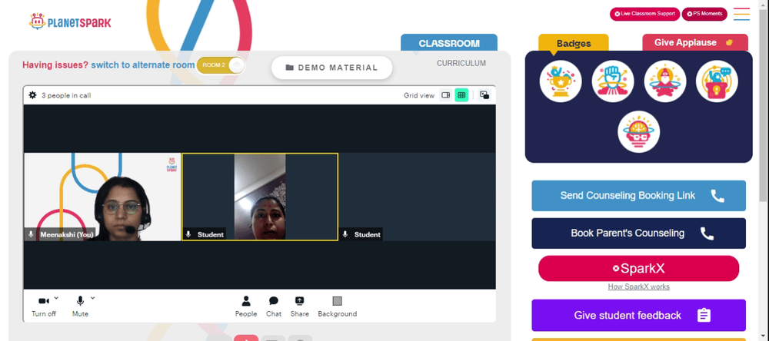Image resolution: width=769 pixels, height=341 pixels.
Task: Switch to speaker view layout icon
Action: coord(445,95)
